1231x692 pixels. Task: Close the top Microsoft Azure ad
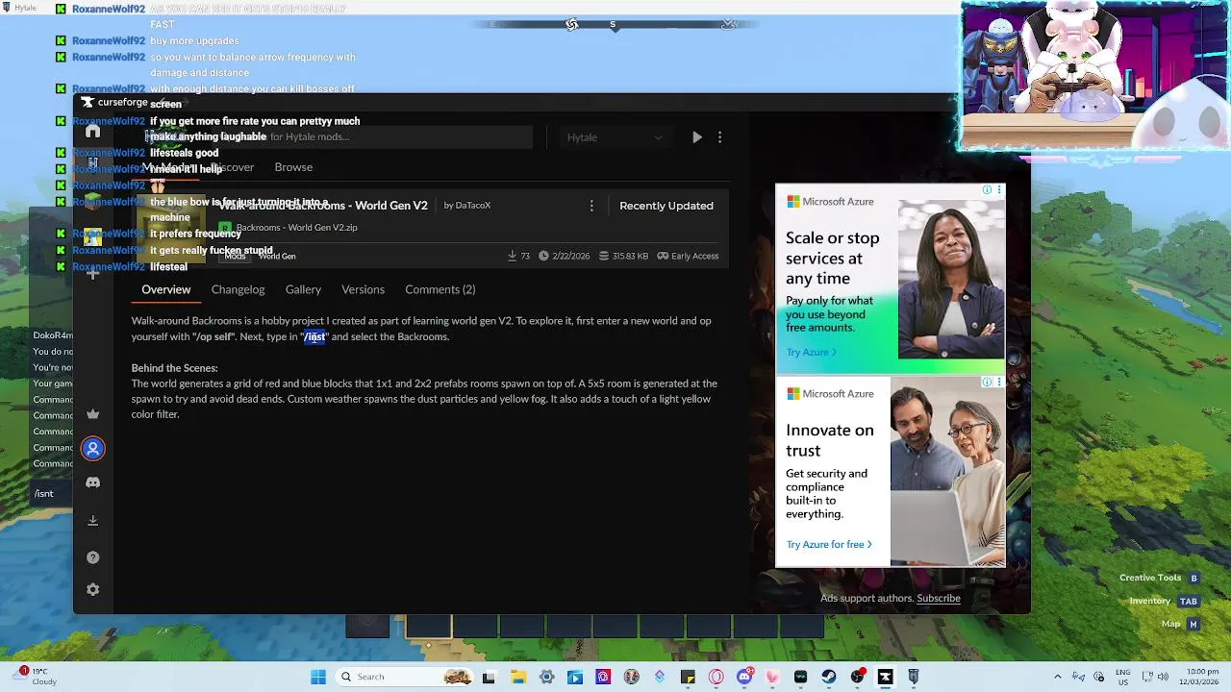999,190
